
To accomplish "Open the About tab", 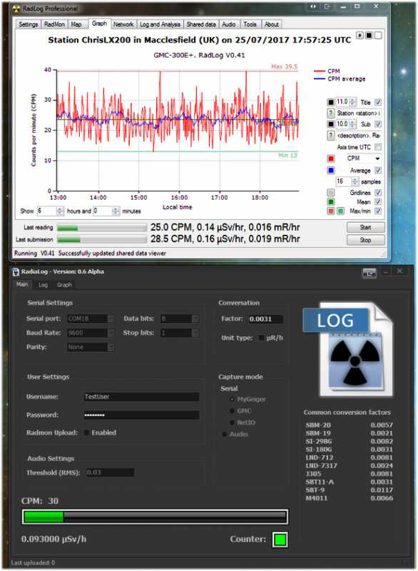I will click(271, 24).
